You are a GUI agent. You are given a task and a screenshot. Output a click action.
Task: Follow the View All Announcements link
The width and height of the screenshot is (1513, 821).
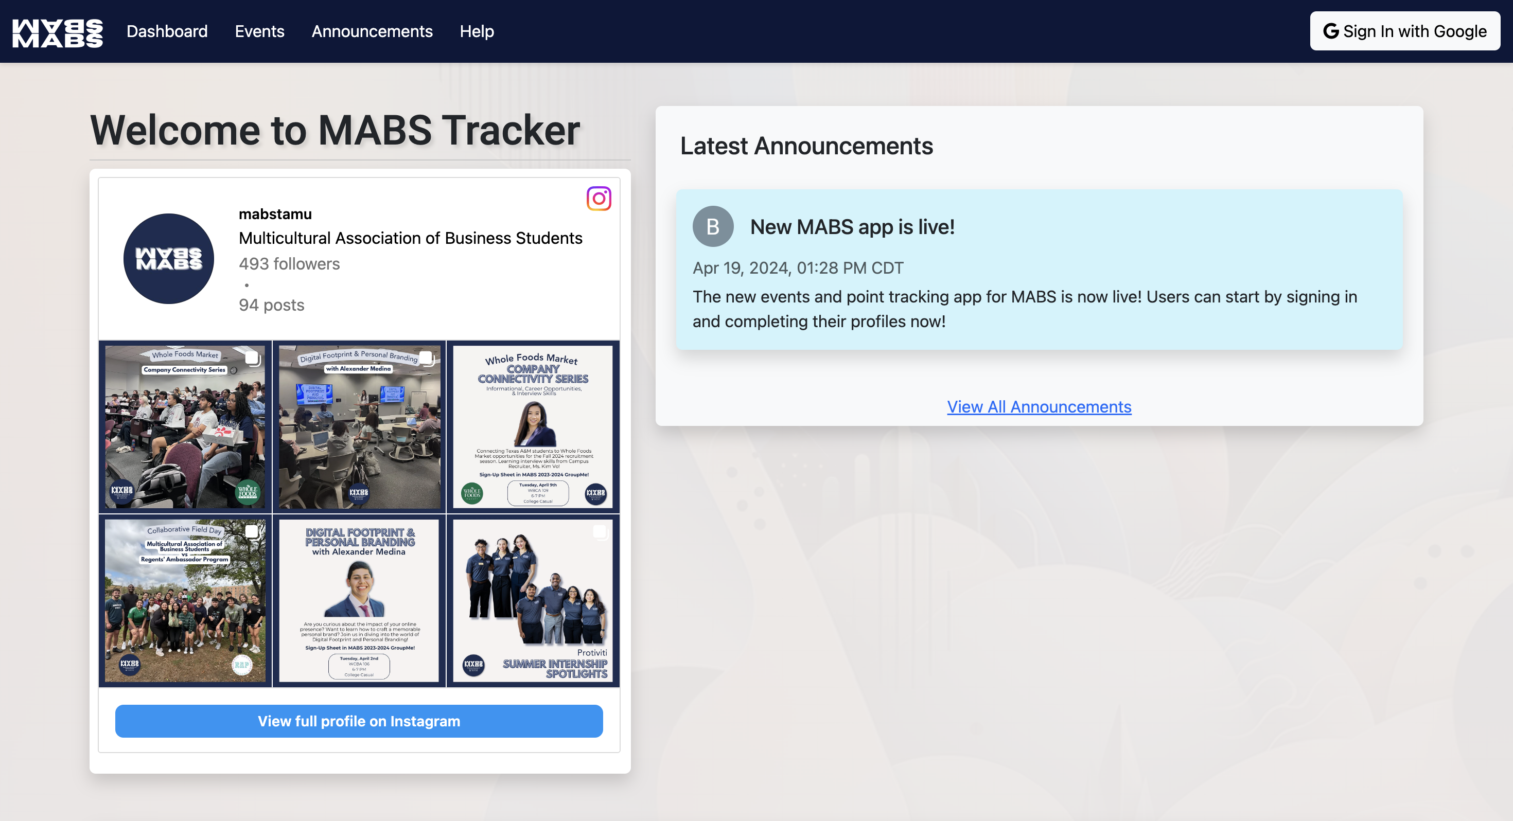(x=1039, y=406)
